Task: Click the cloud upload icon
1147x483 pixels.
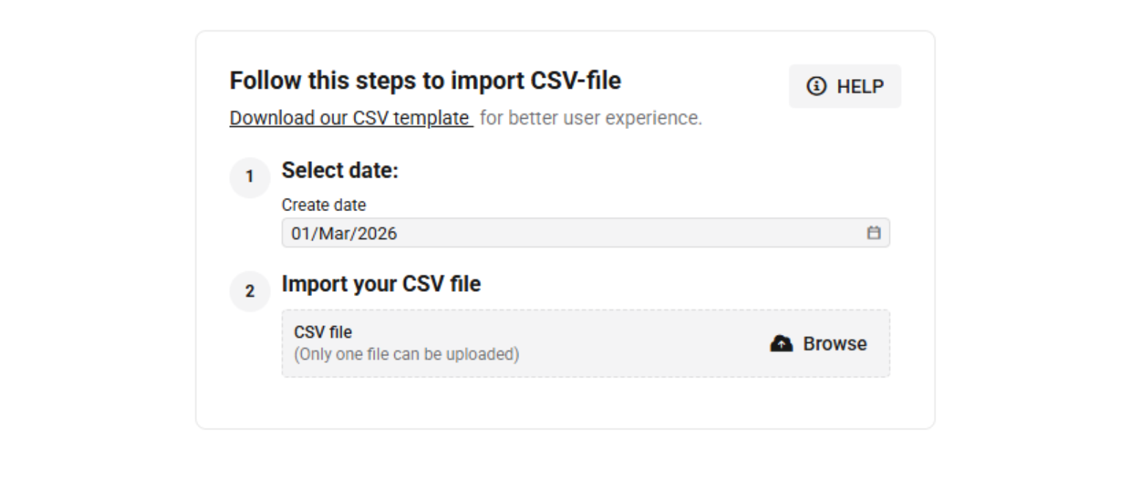Action: pos(781,344)
